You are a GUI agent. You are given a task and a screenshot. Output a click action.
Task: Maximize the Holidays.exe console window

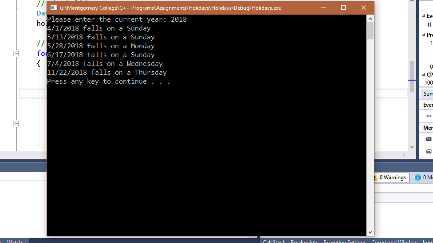click(343, 8)
